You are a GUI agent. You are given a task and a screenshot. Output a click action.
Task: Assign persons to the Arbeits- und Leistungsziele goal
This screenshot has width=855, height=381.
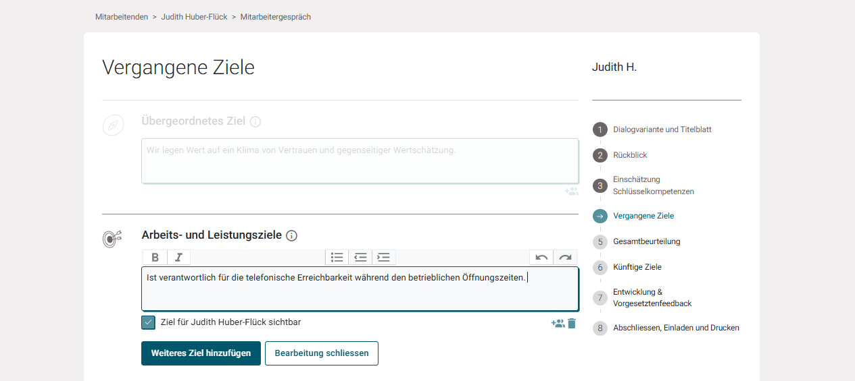coord(558,324)
